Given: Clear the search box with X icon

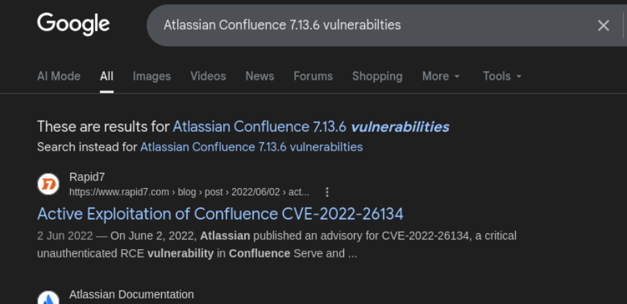Looking at the screenshot, I should [603, 26].
